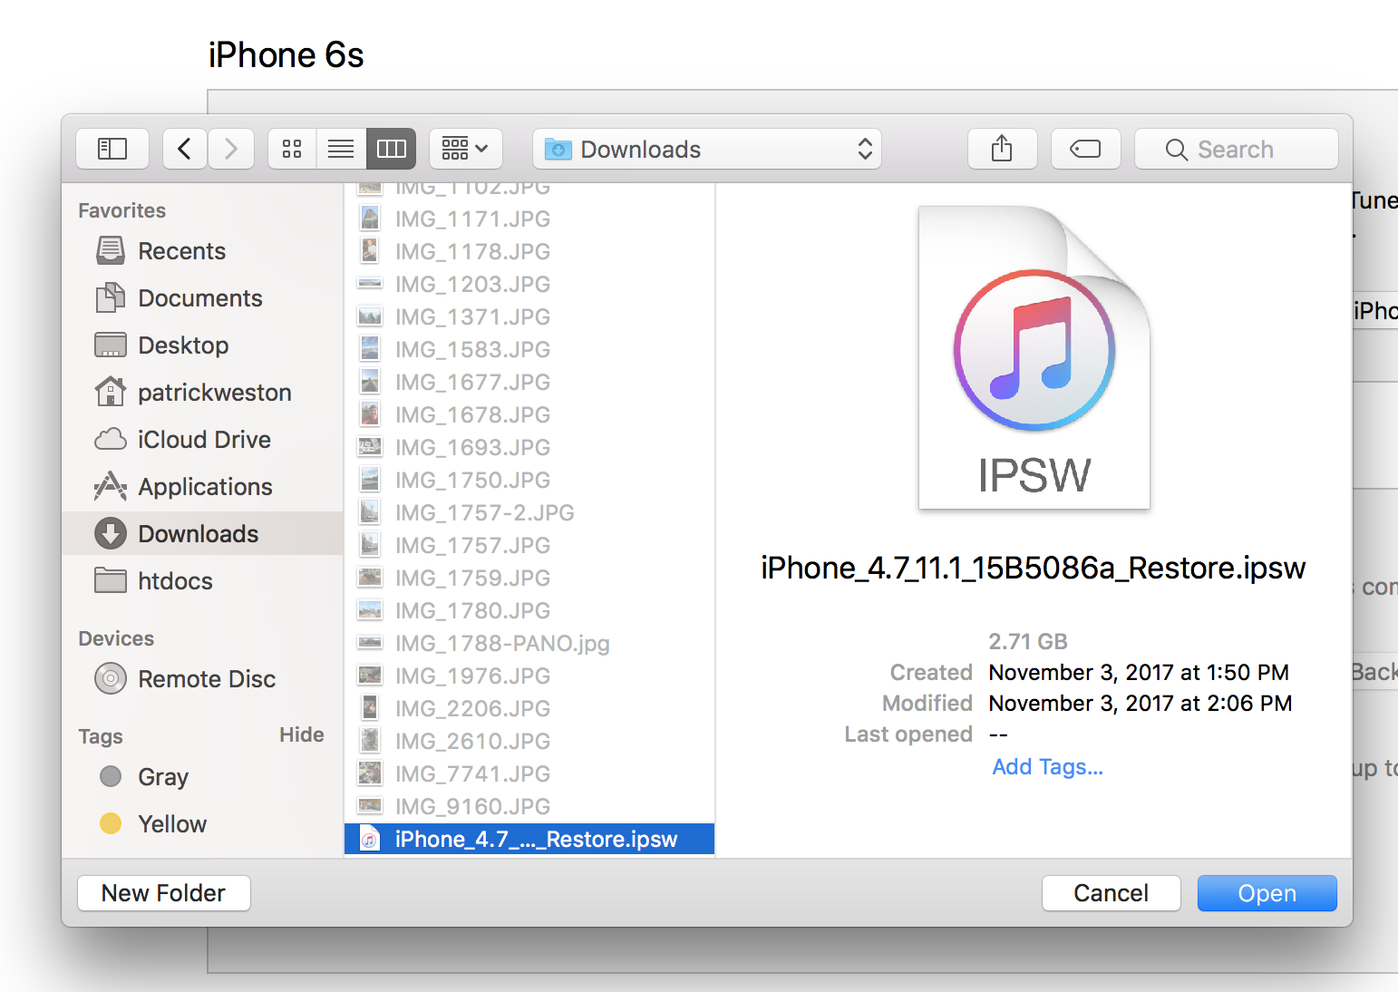Switch to icon view
This screenshot has height=992, width=1398.
[292, 149]
